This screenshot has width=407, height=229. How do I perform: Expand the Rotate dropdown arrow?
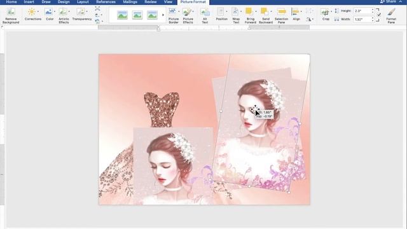(312, 20)
